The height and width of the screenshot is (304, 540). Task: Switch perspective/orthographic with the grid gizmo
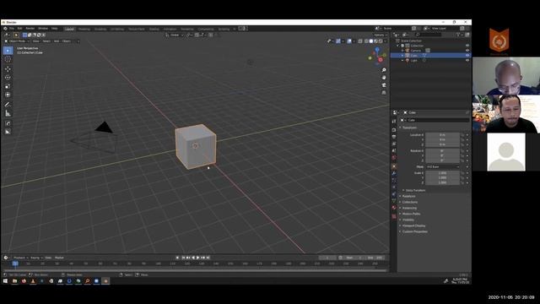coord(384,93)
